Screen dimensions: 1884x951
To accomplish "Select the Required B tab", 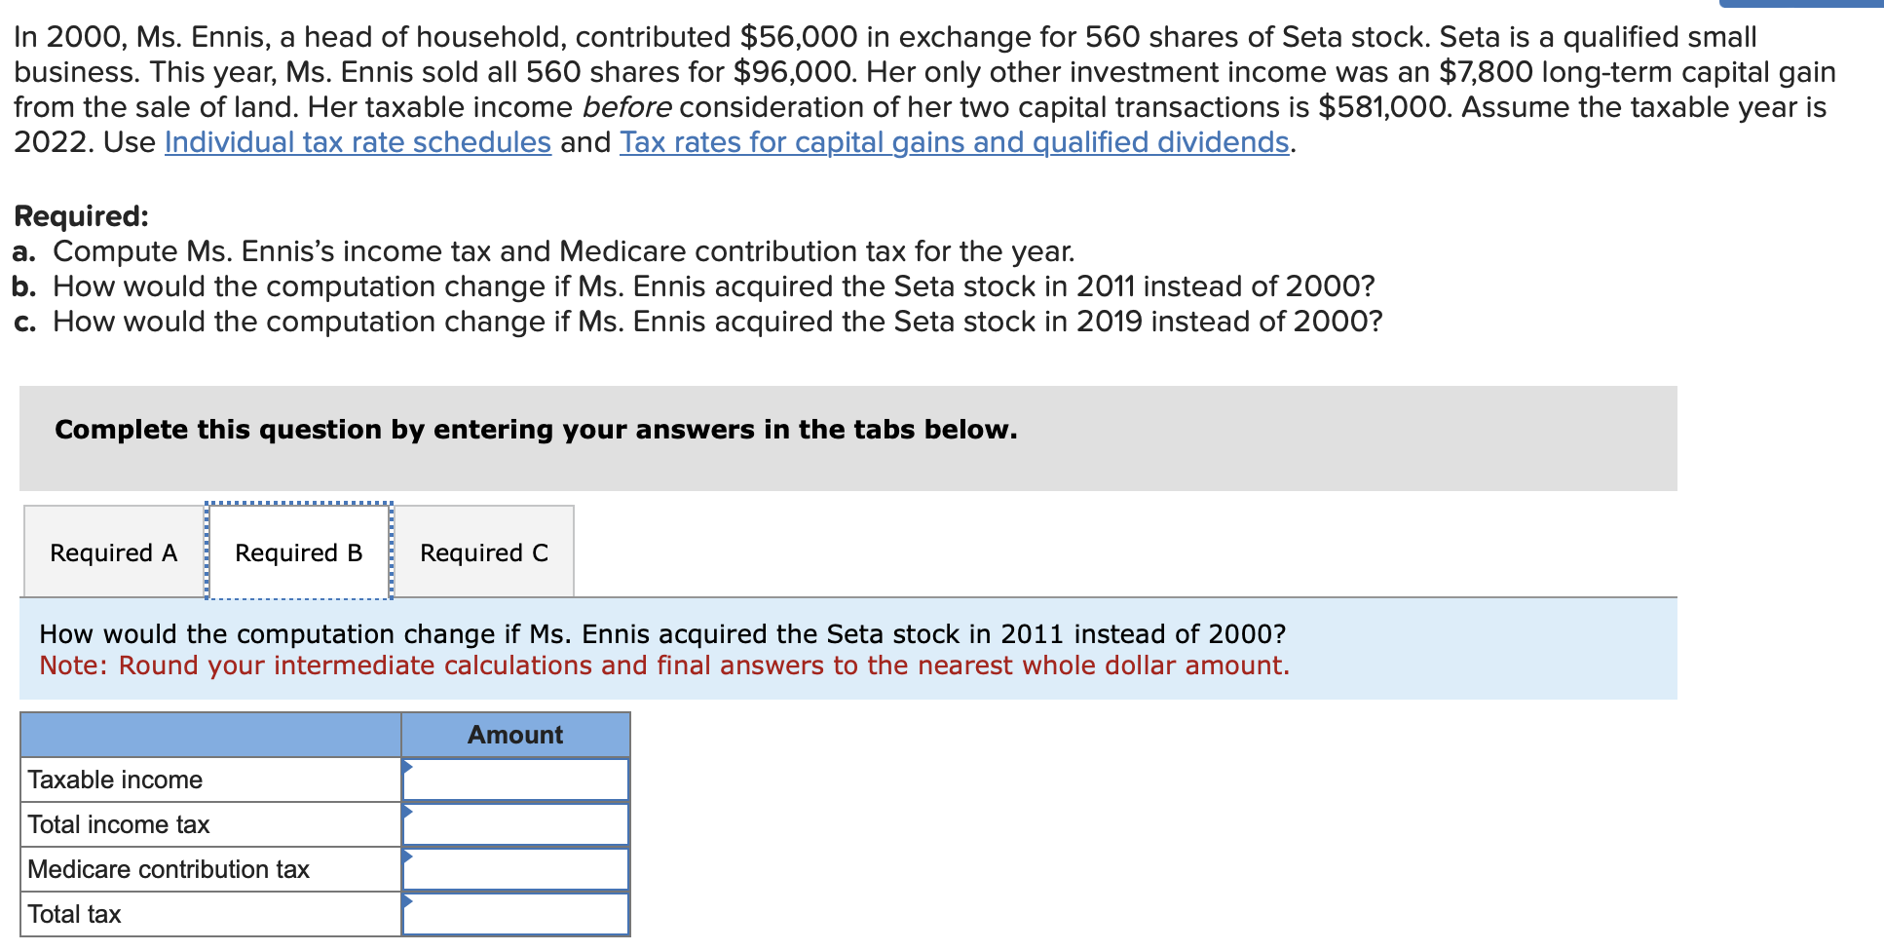I will [x=298, y=552].
